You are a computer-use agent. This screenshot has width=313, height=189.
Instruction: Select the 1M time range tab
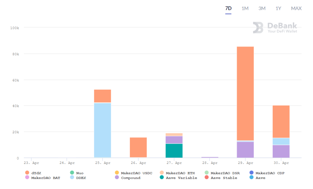click(245, 8)
